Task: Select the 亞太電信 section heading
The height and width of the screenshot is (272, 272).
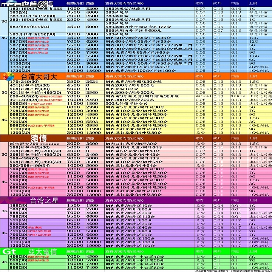Action: pos(43,252)
